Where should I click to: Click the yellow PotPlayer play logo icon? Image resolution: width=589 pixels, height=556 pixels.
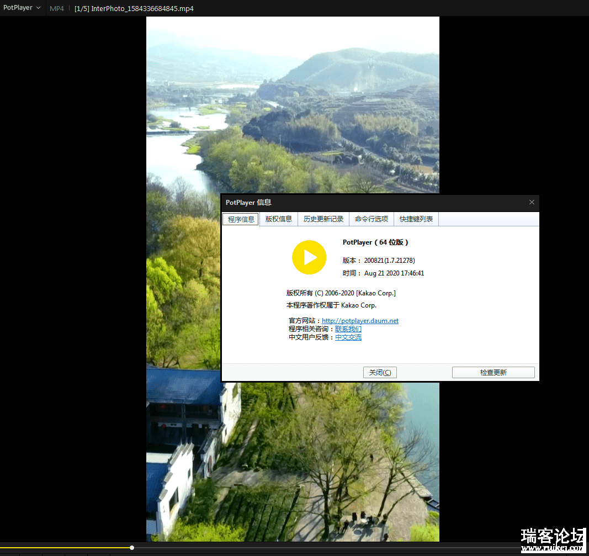[309, 257]
